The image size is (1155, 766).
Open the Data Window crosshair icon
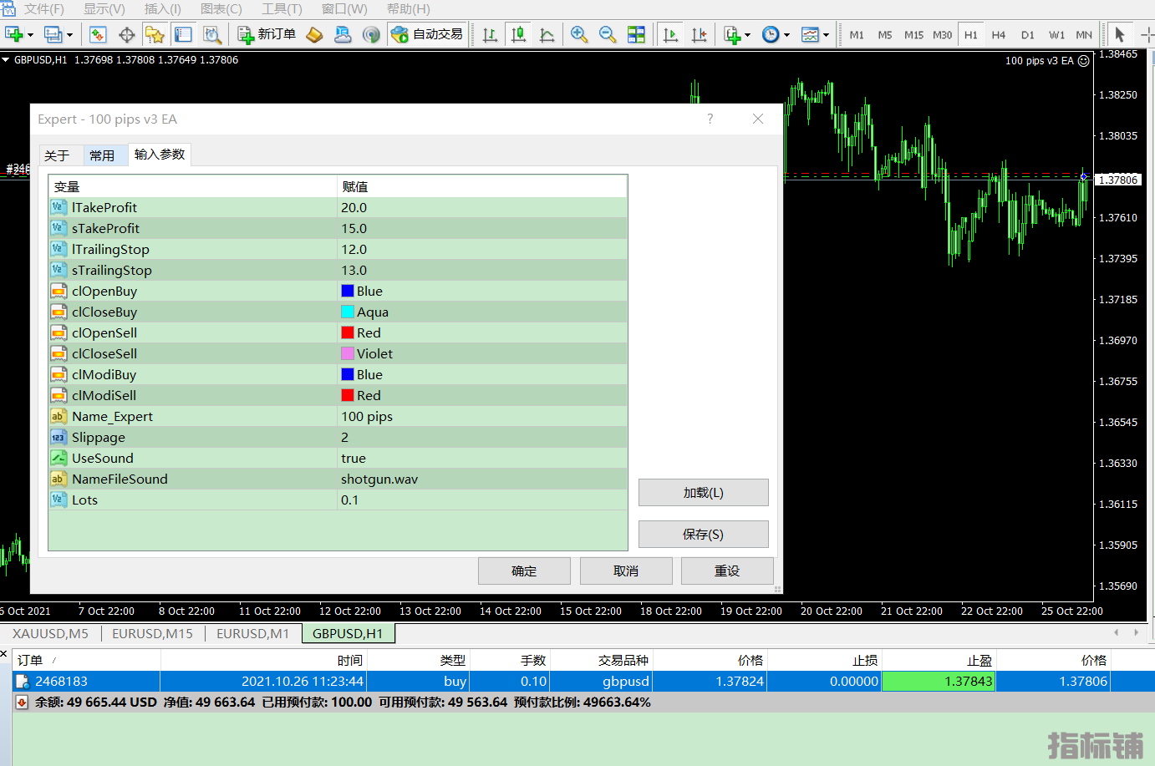pyautogui.click(x=126, y=34)
